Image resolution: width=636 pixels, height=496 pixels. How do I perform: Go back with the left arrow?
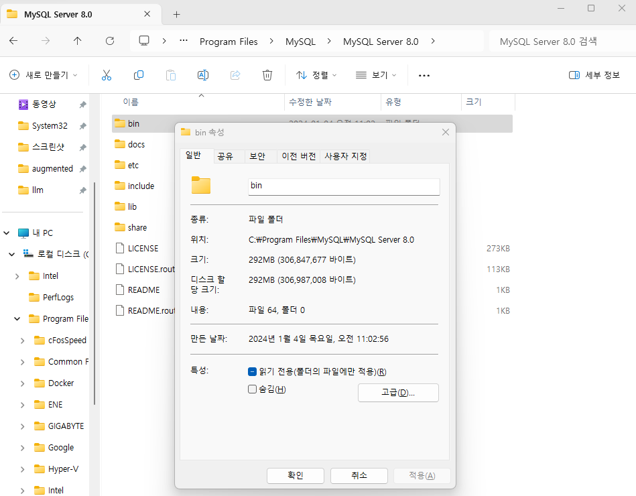point(13,41)
